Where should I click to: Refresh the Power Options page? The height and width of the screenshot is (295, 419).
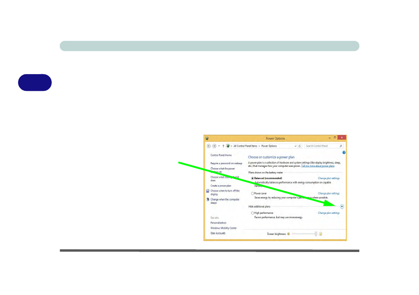tap(300, 146)
